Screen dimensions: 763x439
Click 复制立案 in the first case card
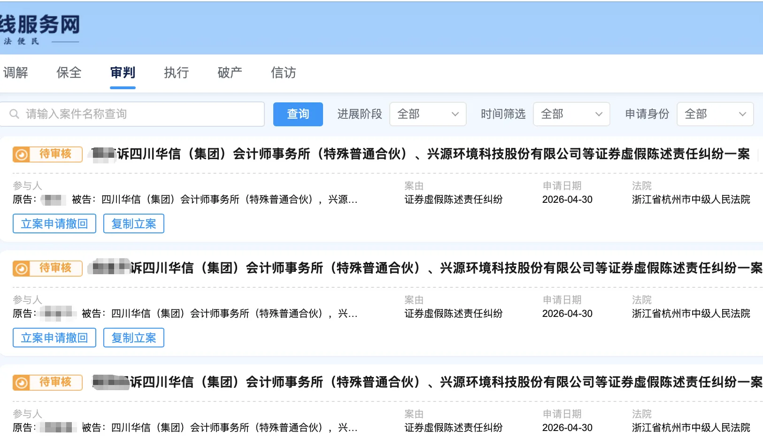click(134, 223)
